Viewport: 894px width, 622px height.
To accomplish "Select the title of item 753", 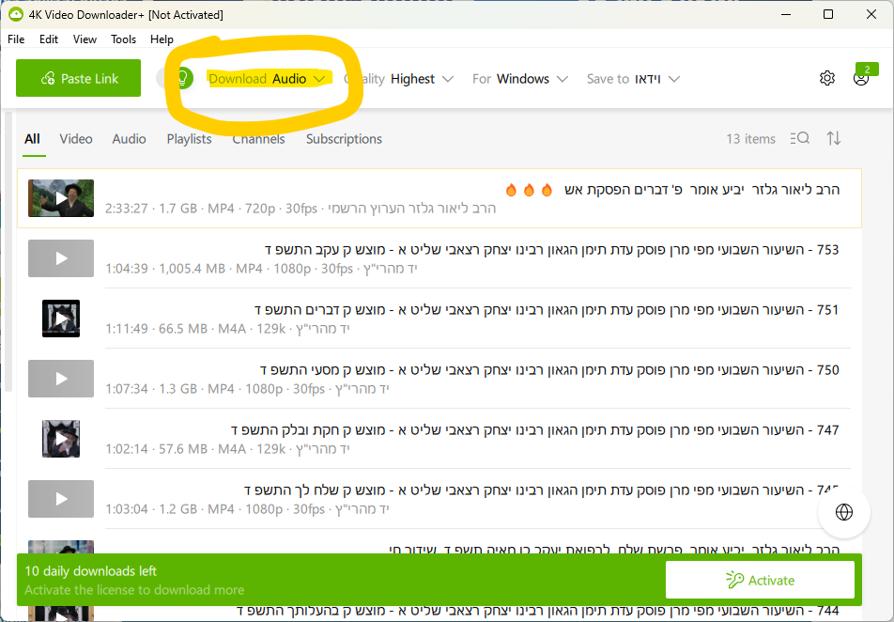I will (x=551, y=249).
